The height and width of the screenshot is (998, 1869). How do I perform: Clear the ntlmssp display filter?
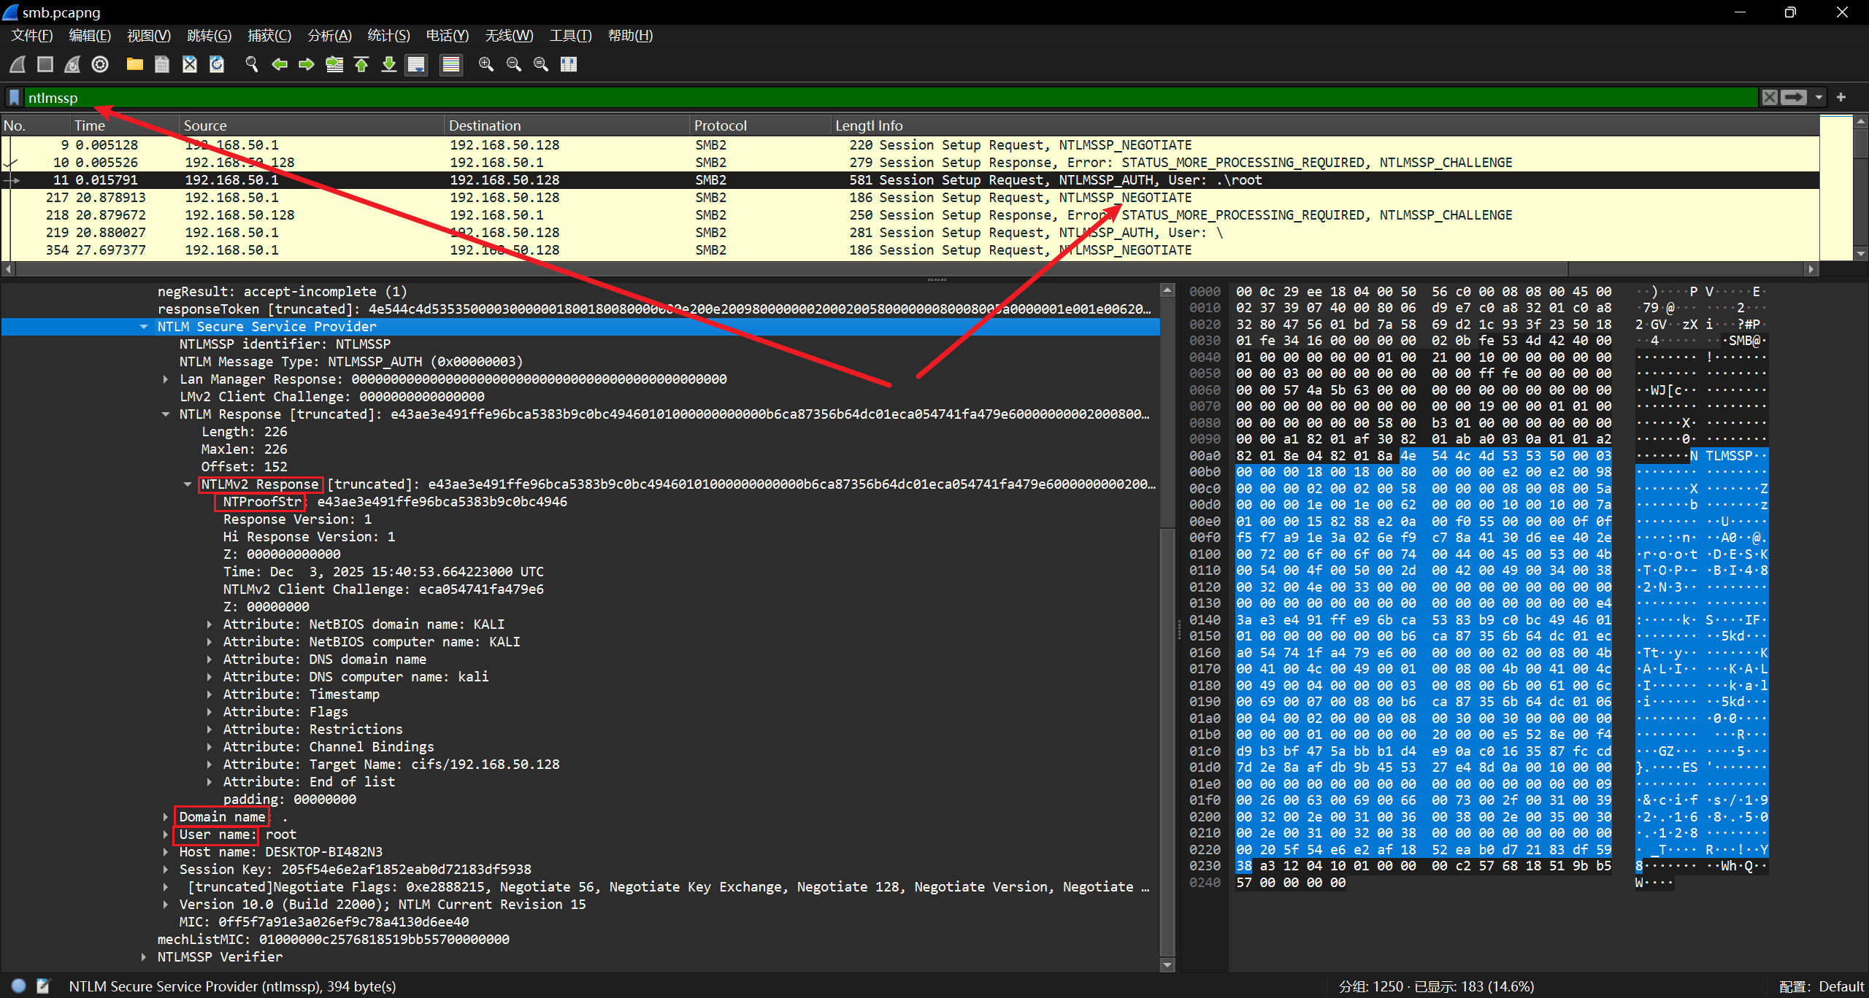[1769, 98]
